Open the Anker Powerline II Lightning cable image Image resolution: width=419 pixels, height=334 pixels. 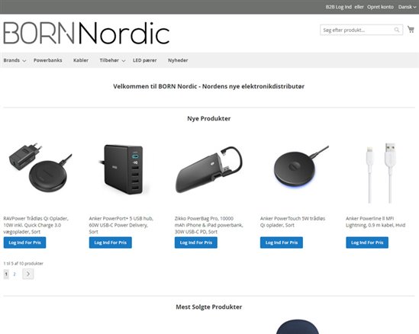tap(379, 172)
